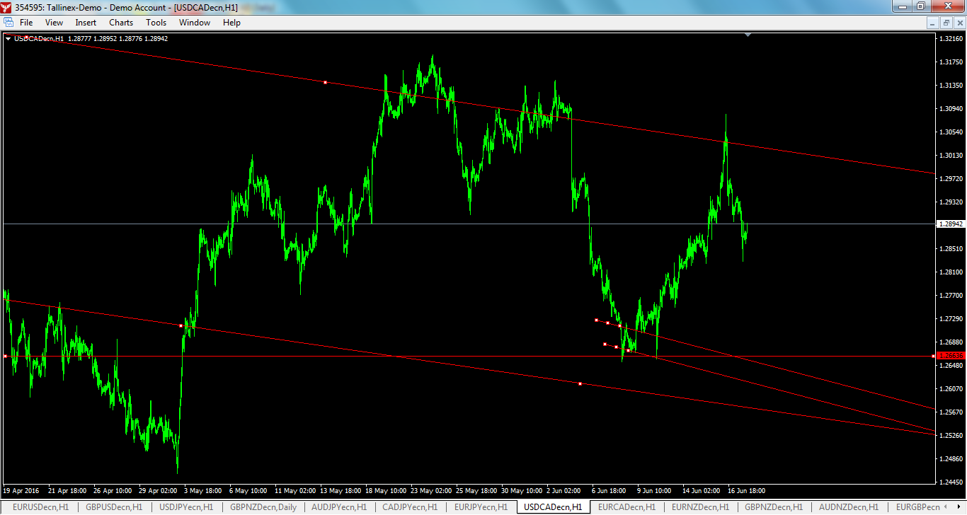Open the Insert menu
This screenshot has height=515, width=967.
[85, 22]
